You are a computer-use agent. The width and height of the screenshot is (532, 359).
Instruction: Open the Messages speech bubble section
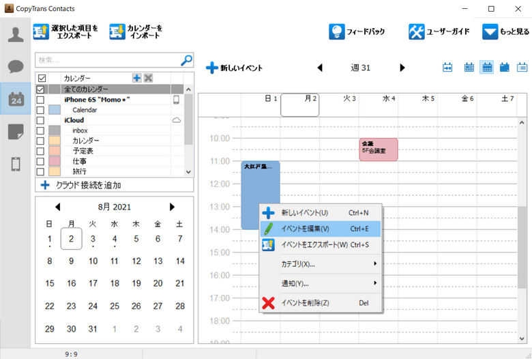tap(16, 66)
